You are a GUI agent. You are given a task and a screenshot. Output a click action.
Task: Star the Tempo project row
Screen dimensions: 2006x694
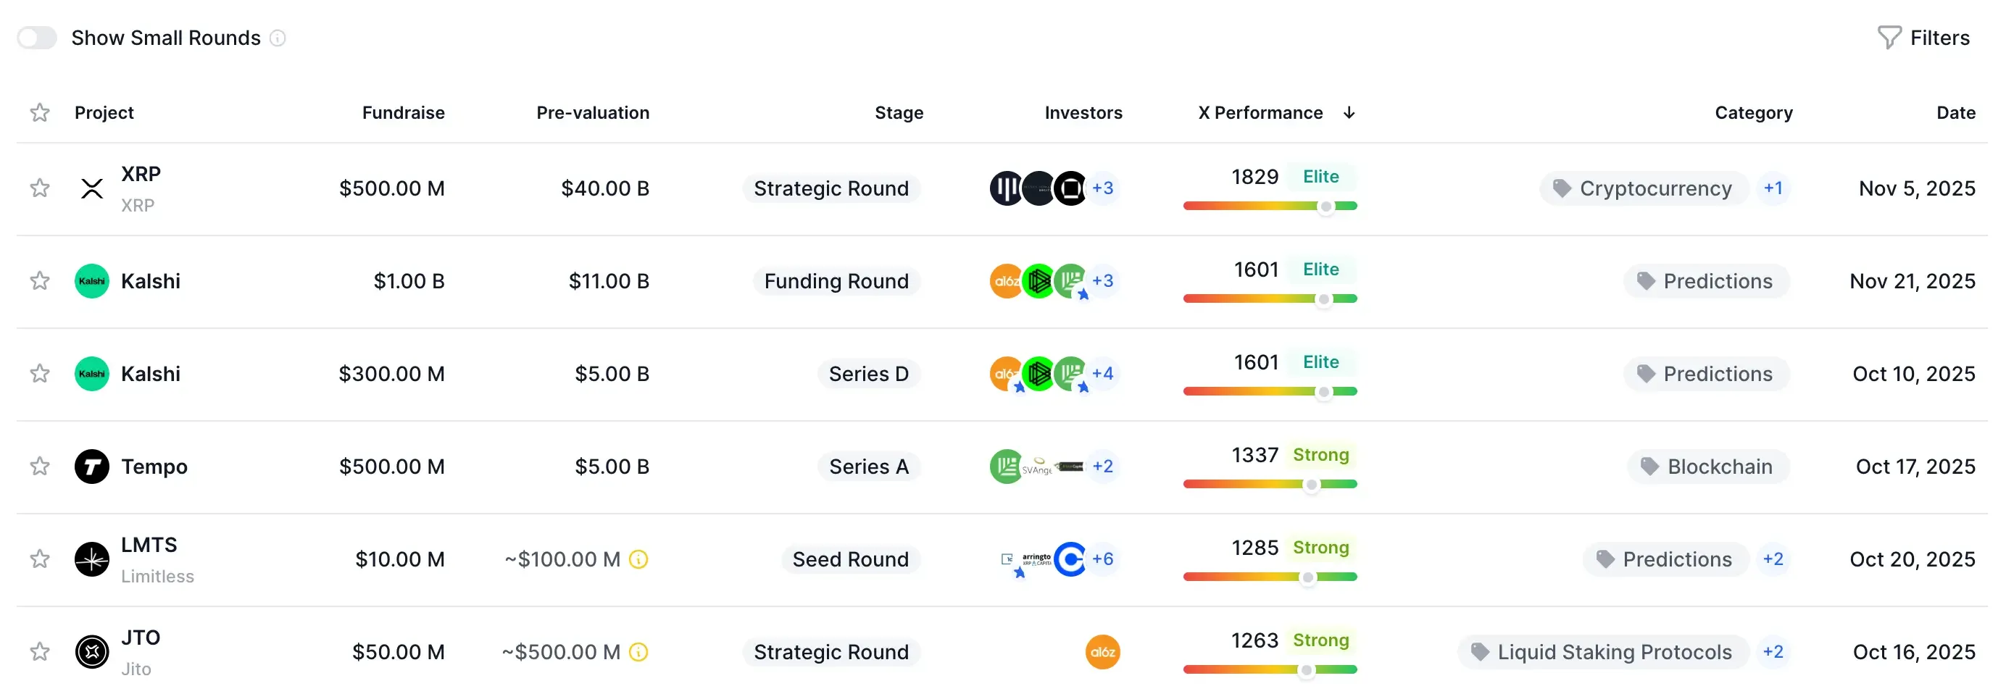click(x=40, y=466)
